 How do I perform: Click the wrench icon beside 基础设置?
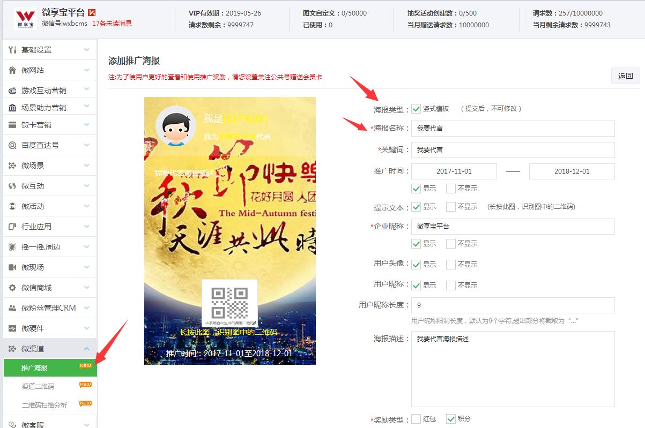click(12, 50)
